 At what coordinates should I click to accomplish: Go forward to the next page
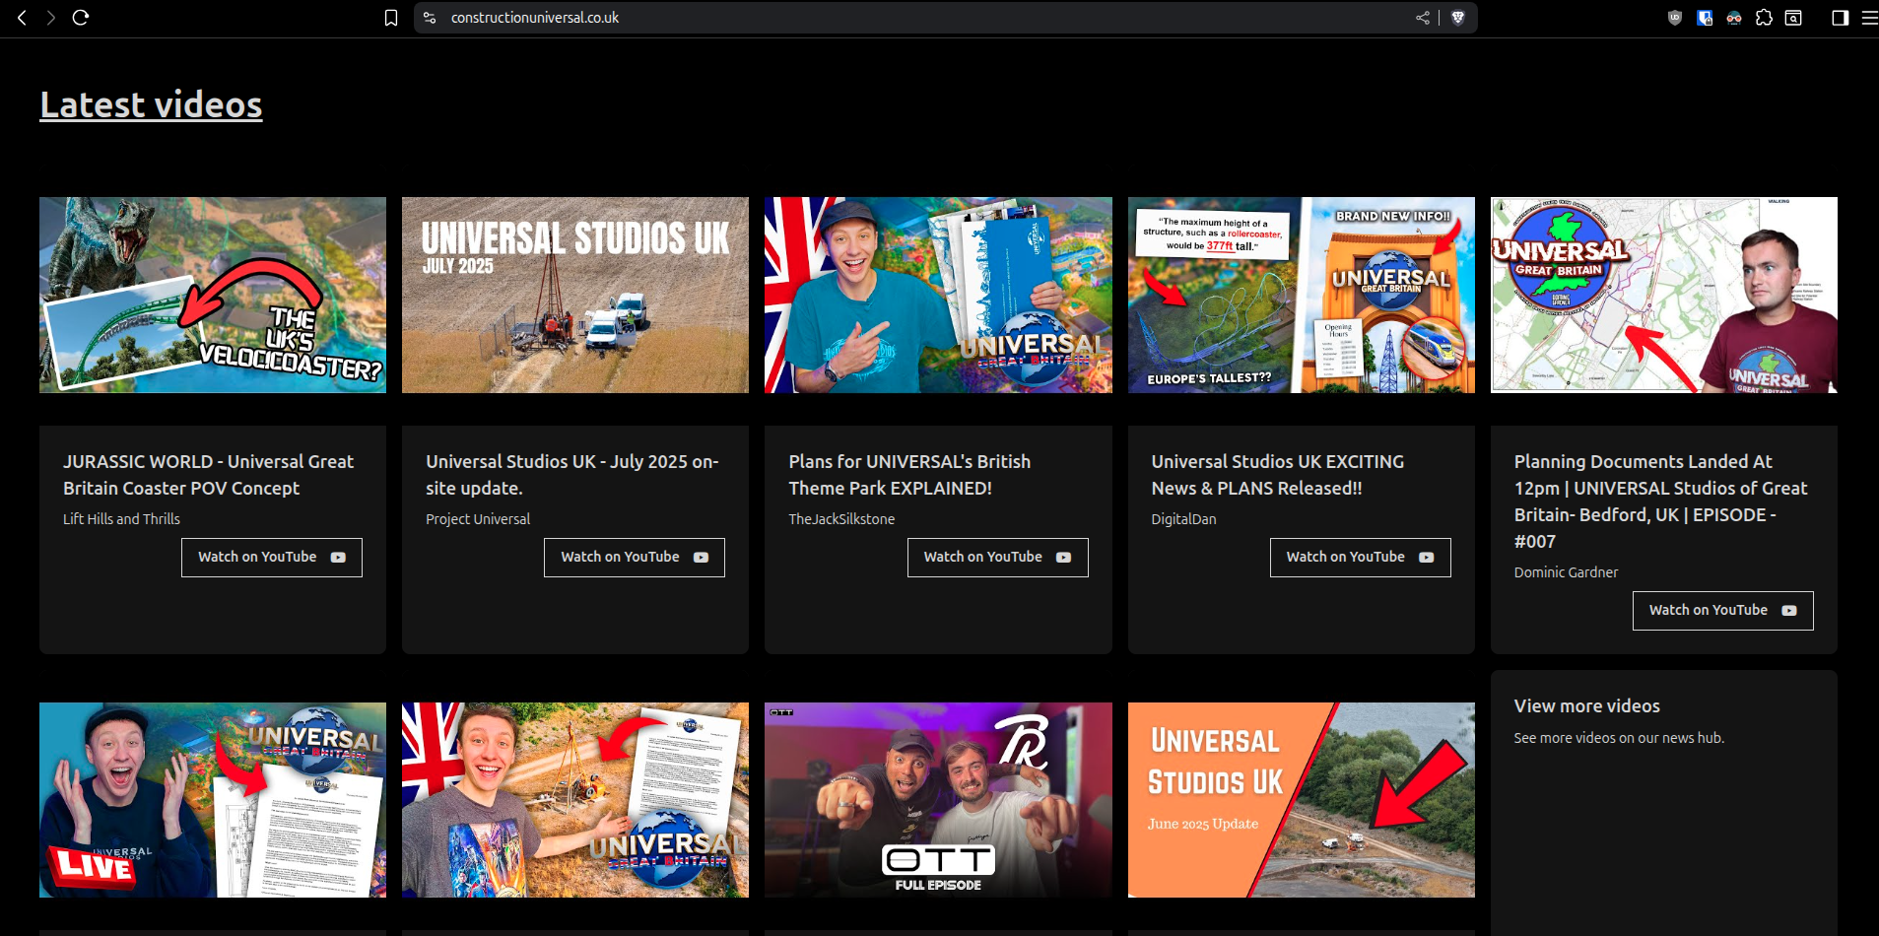(x=51, y=18)
